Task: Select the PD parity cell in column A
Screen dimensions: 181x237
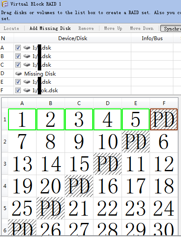Action: [x=22, y=228]
